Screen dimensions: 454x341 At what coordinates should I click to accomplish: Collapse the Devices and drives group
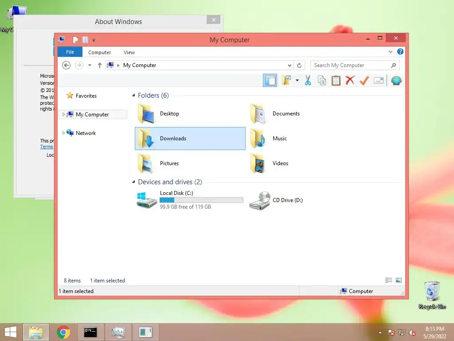pyautogui.click(x=133, y=182)
